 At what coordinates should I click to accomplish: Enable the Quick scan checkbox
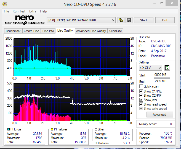[x=141, y=86]
